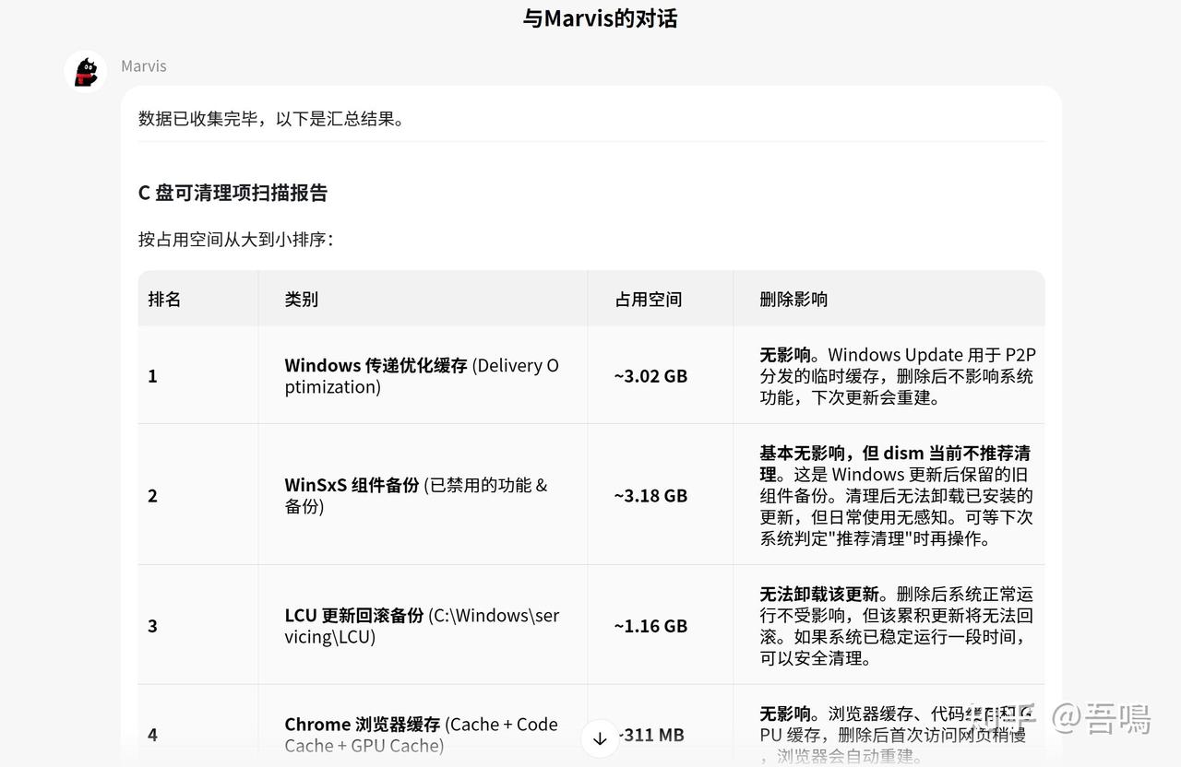Click the 删除影响 column header

(793, 299)
